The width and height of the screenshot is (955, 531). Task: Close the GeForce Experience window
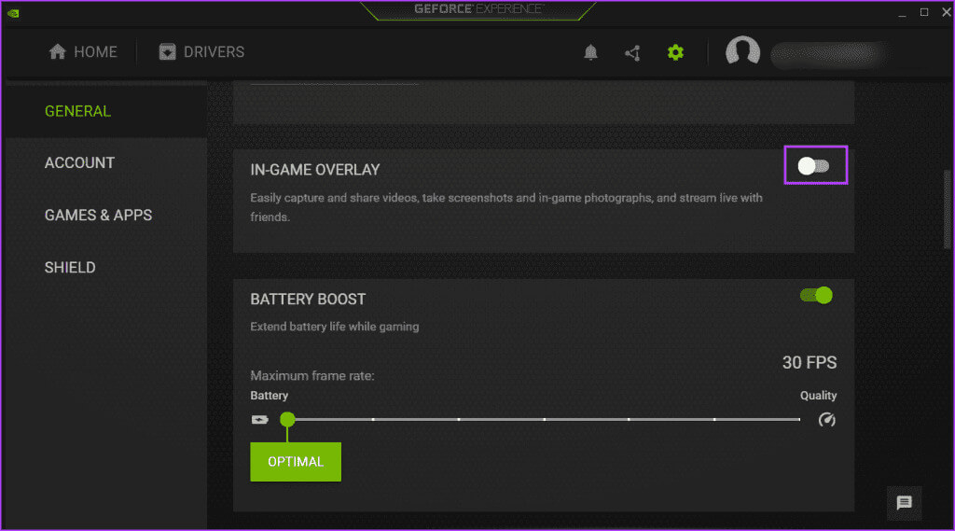[946, 12]
